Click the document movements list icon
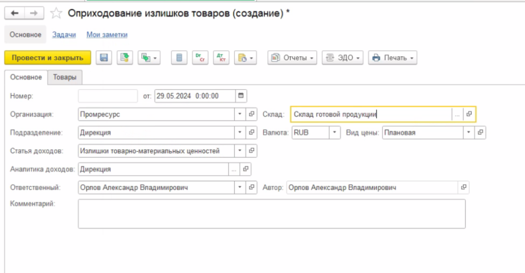 click(x=179, y=58)
